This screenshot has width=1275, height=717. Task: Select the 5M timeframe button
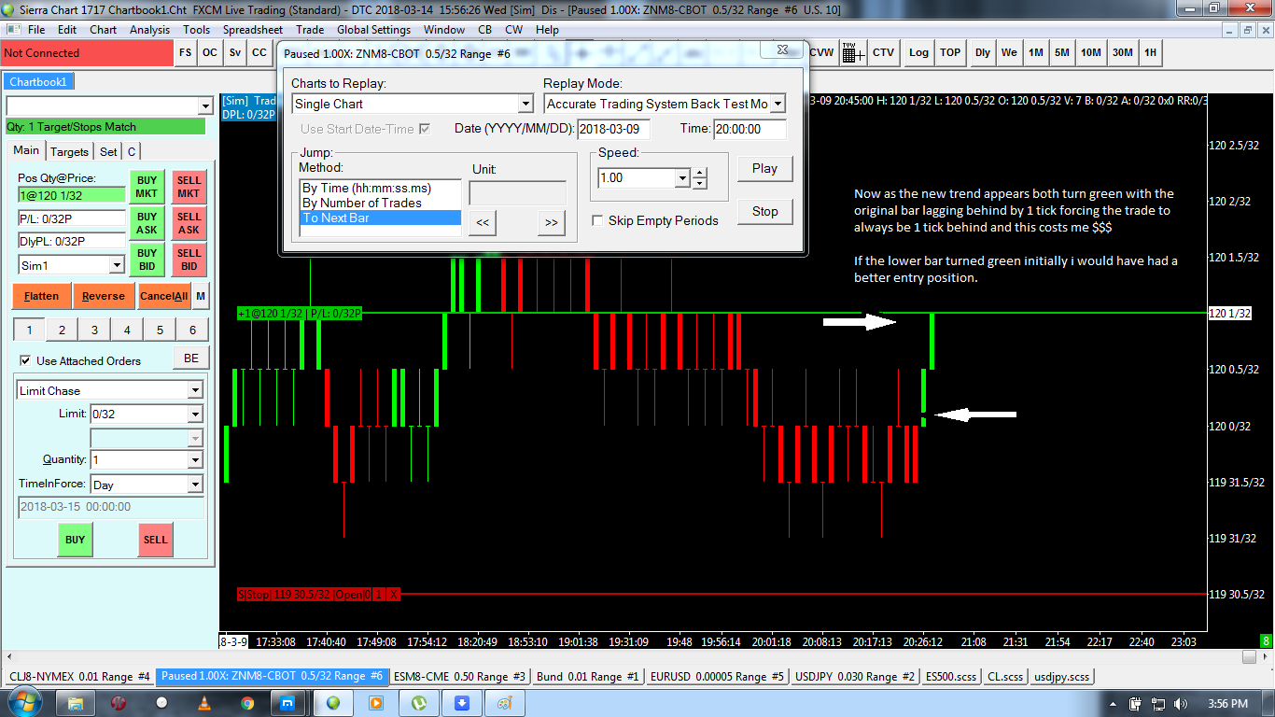click(x=1062, y=52)
